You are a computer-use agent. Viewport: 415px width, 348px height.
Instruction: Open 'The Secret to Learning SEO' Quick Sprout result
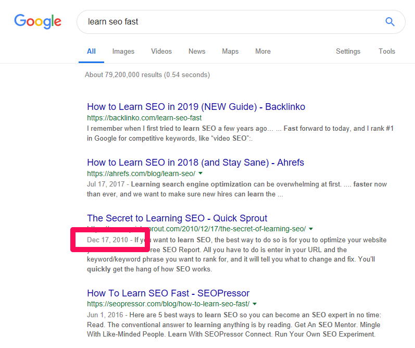click(177, 218)
